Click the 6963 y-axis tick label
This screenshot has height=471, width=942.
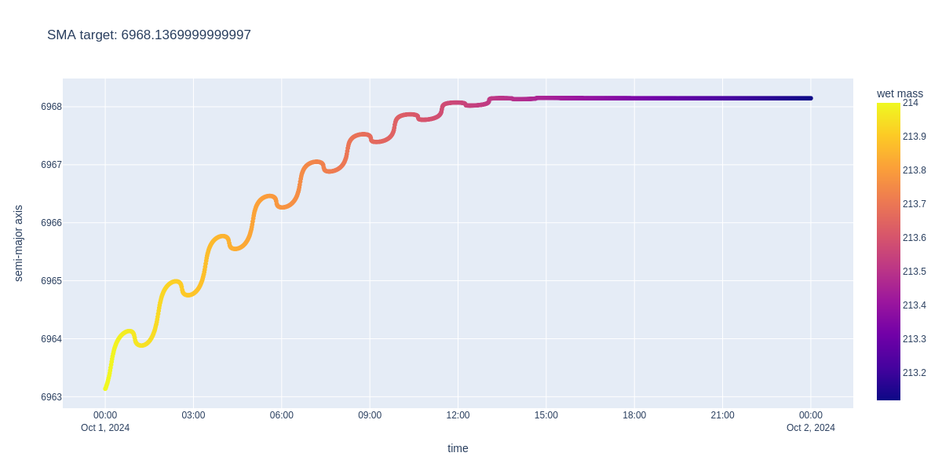click(51, 397)
